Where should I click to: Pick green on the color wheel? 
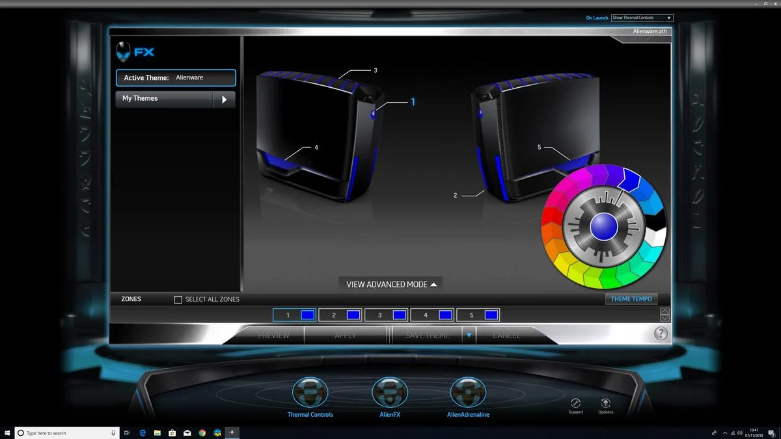click(x=610, y=278)
